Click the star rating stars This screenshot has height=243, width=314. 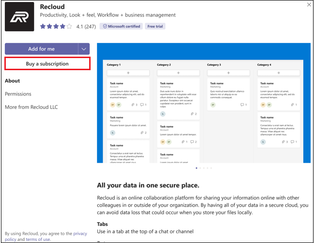[56, 26]
